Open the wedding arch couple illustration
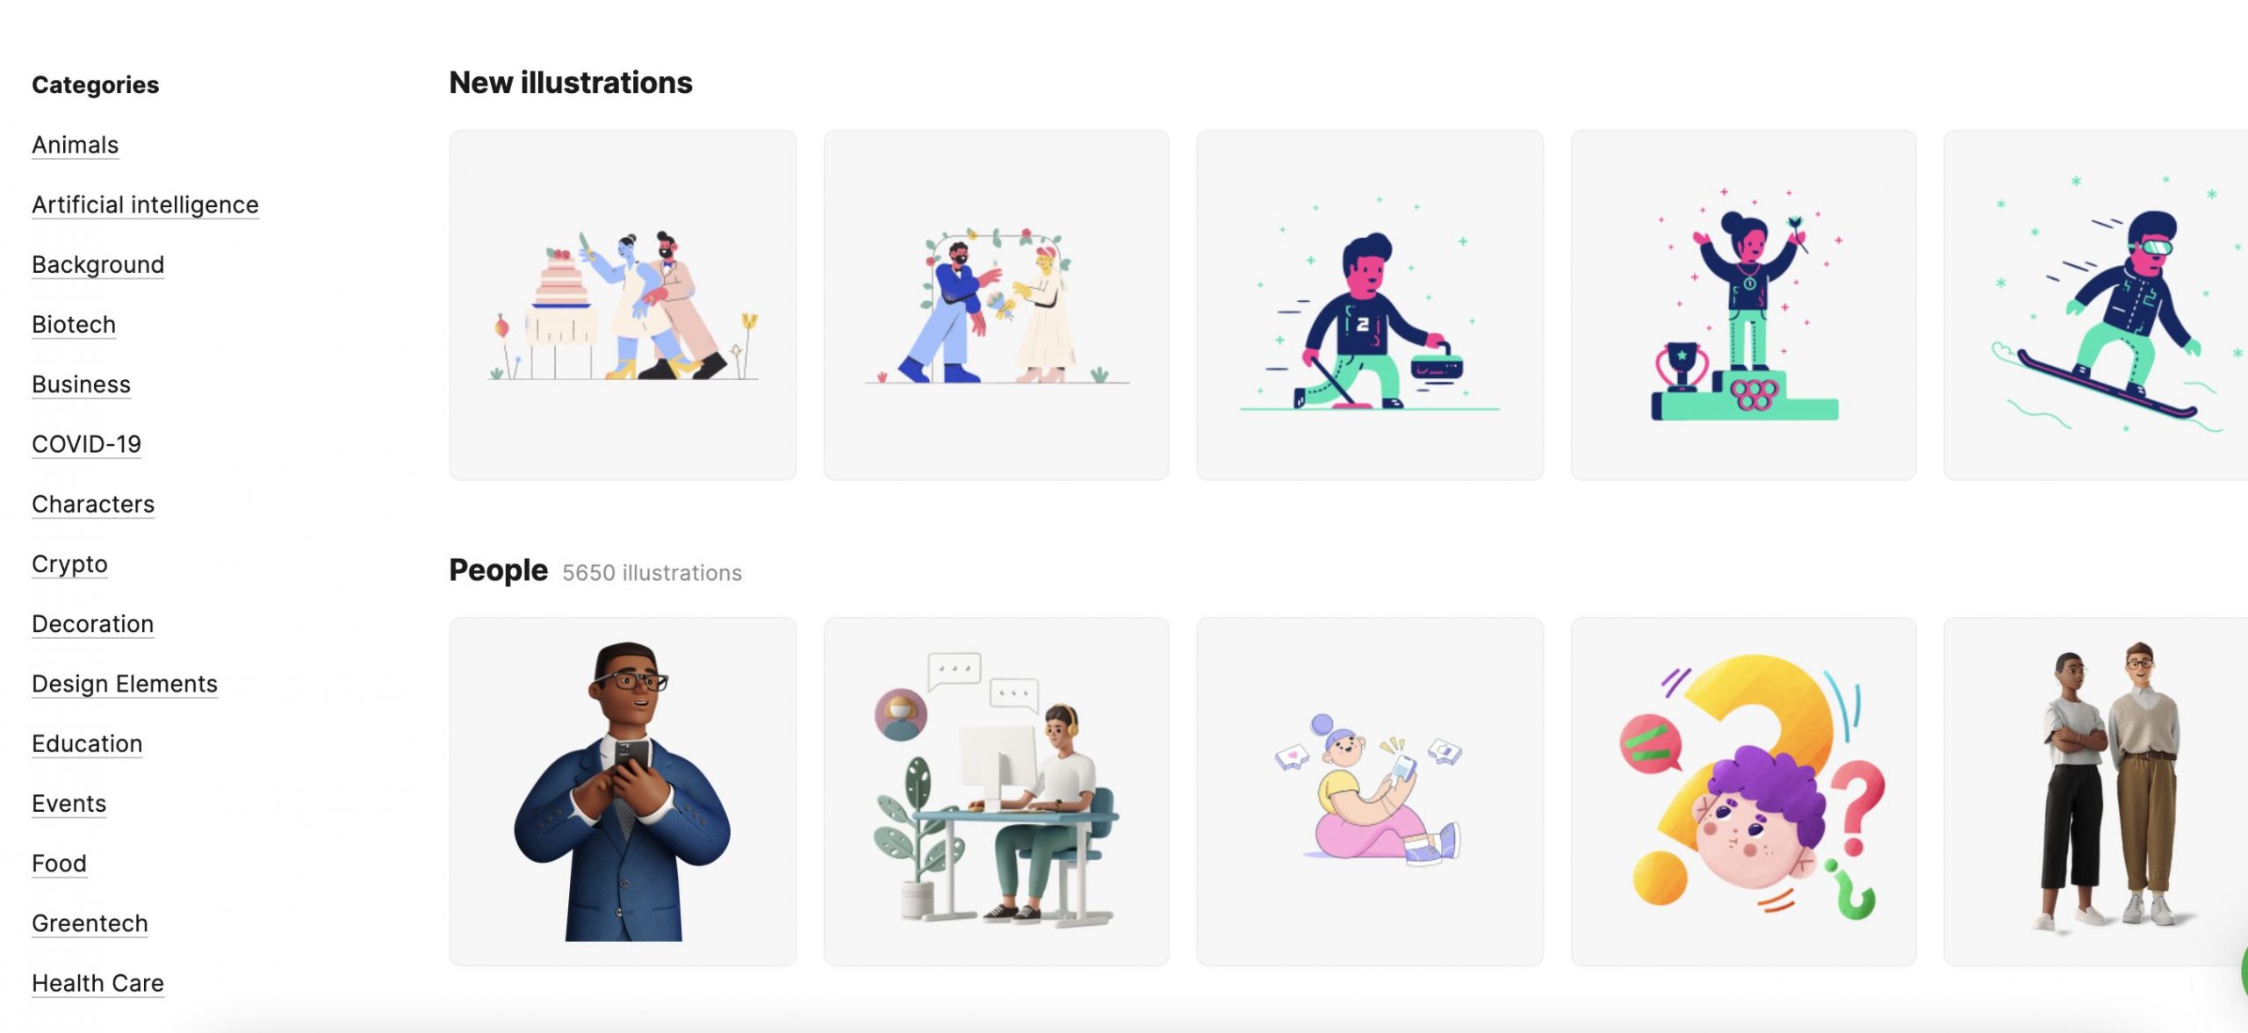Image resolution: width=2248 pixels, height=1033 pixels. tap(996, 305)
